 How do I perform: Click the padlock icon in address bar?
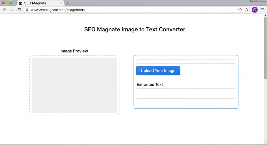27,10
